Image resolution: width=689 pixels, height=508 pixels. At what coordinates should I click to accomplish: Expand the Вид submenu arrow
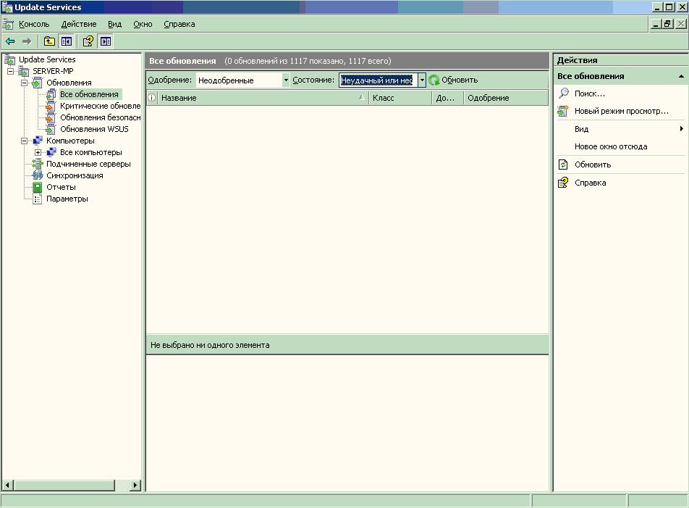click(x=682, y=129)
